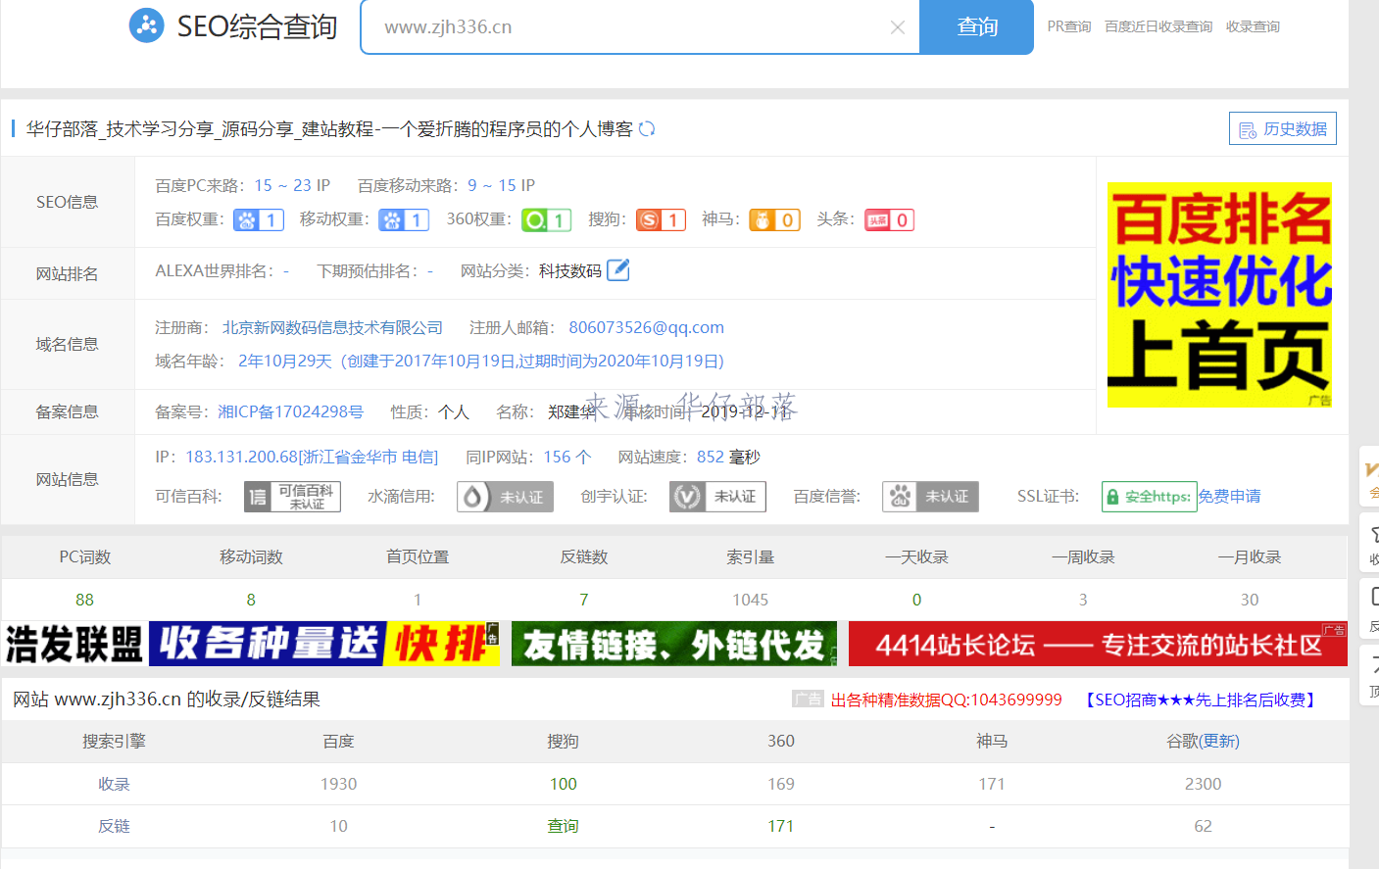Click the 索引量 value 1045

click(x=751, y=600)
